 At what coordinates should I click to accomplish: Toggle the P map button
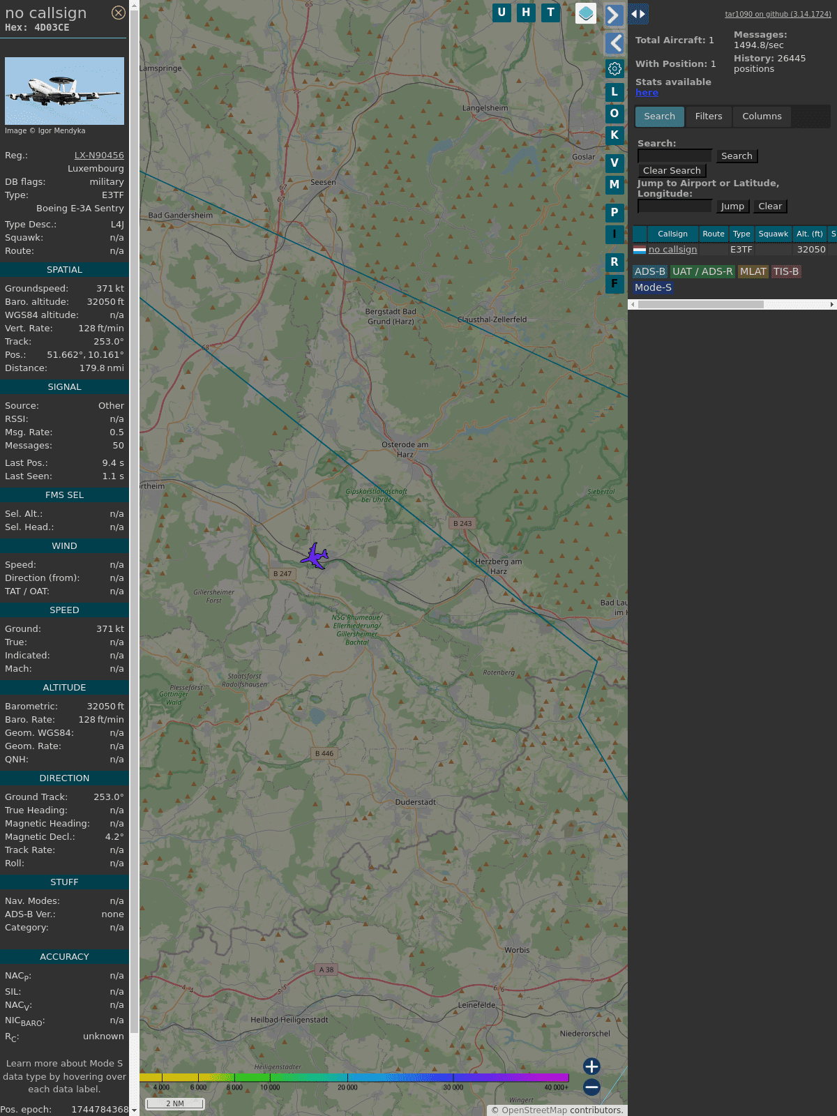[614, 213]
